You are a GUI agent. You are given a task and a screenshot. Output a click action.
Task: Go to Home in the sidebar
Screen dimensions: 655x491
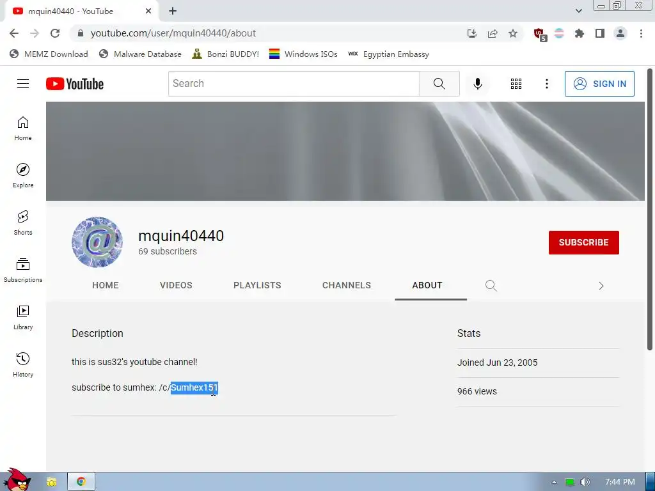point(23,128)
